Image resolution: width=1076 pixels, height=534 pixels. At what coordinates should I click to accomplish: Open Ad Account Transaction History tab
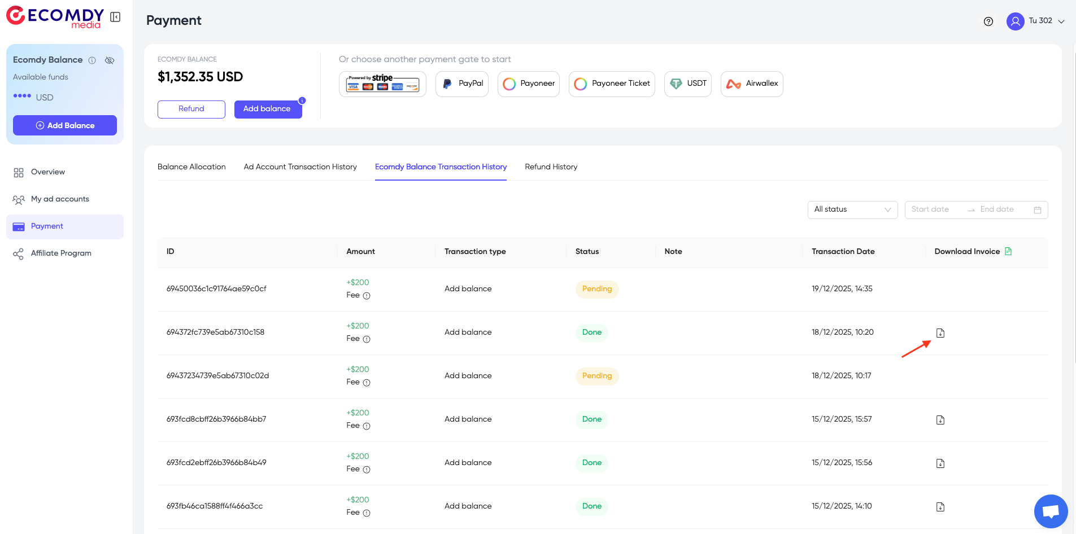[x=300, y=167]
